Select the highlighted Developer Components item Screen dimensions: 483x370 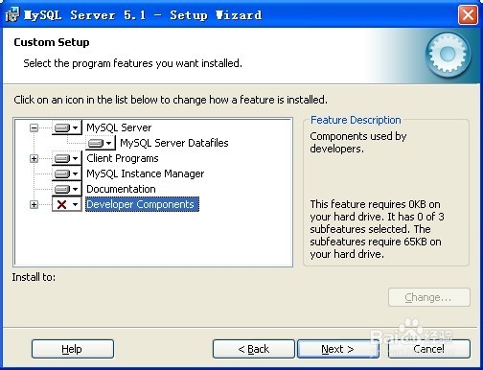142,204
